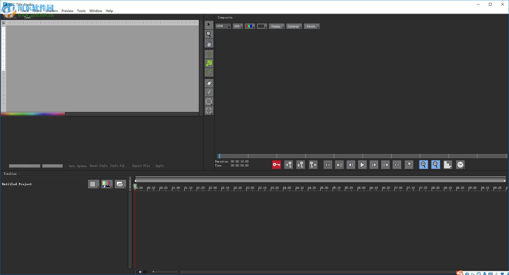Open the folder import menu

[120, 184]
